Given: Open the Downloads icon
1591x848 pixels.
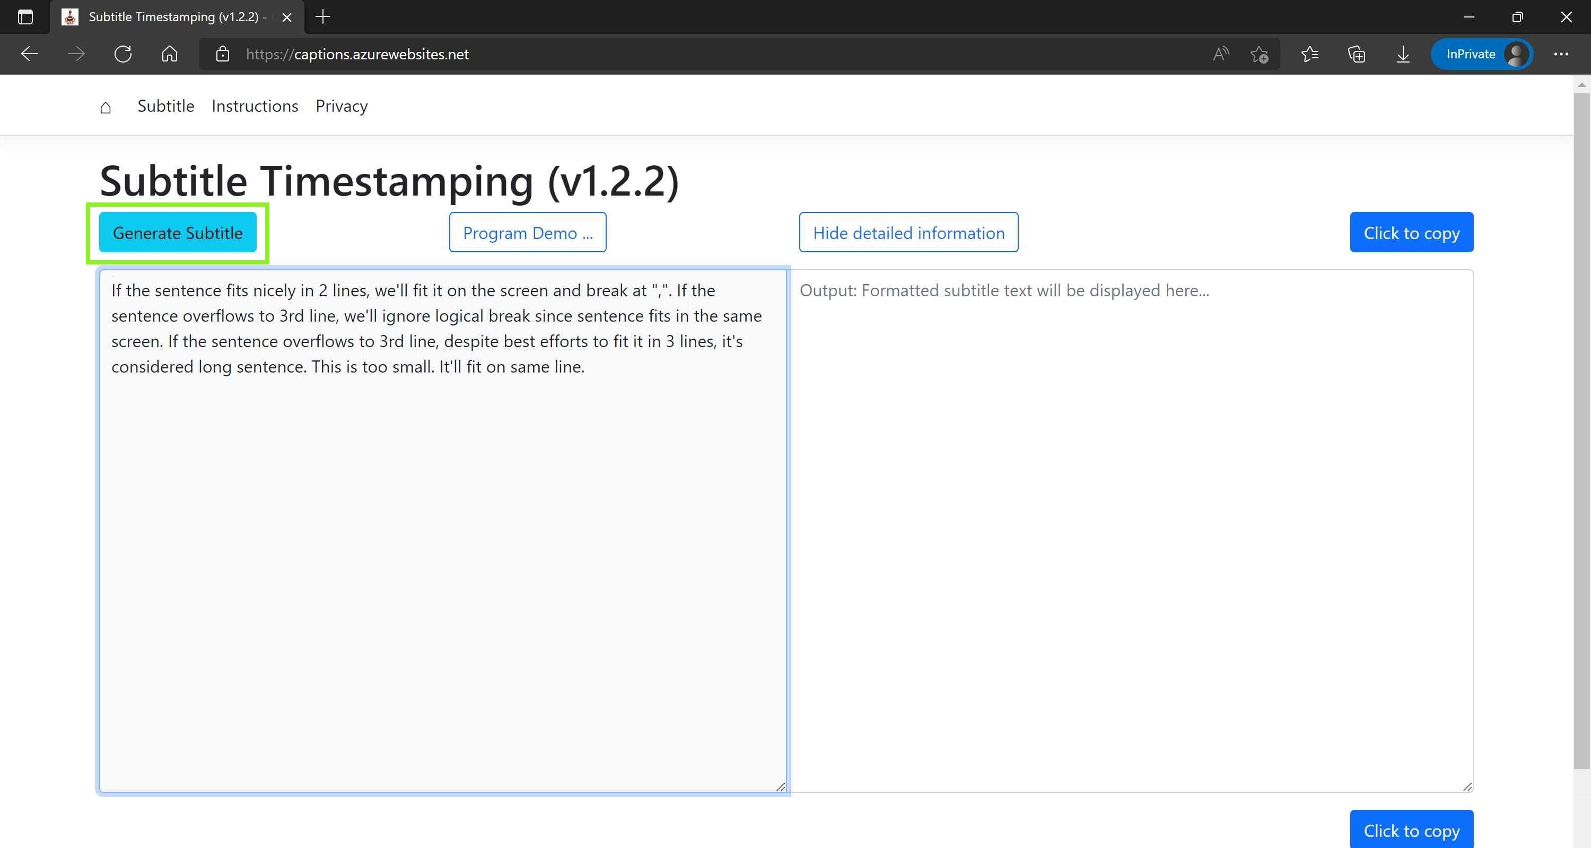Looking at the screenshot, I should click(1403, 54).
